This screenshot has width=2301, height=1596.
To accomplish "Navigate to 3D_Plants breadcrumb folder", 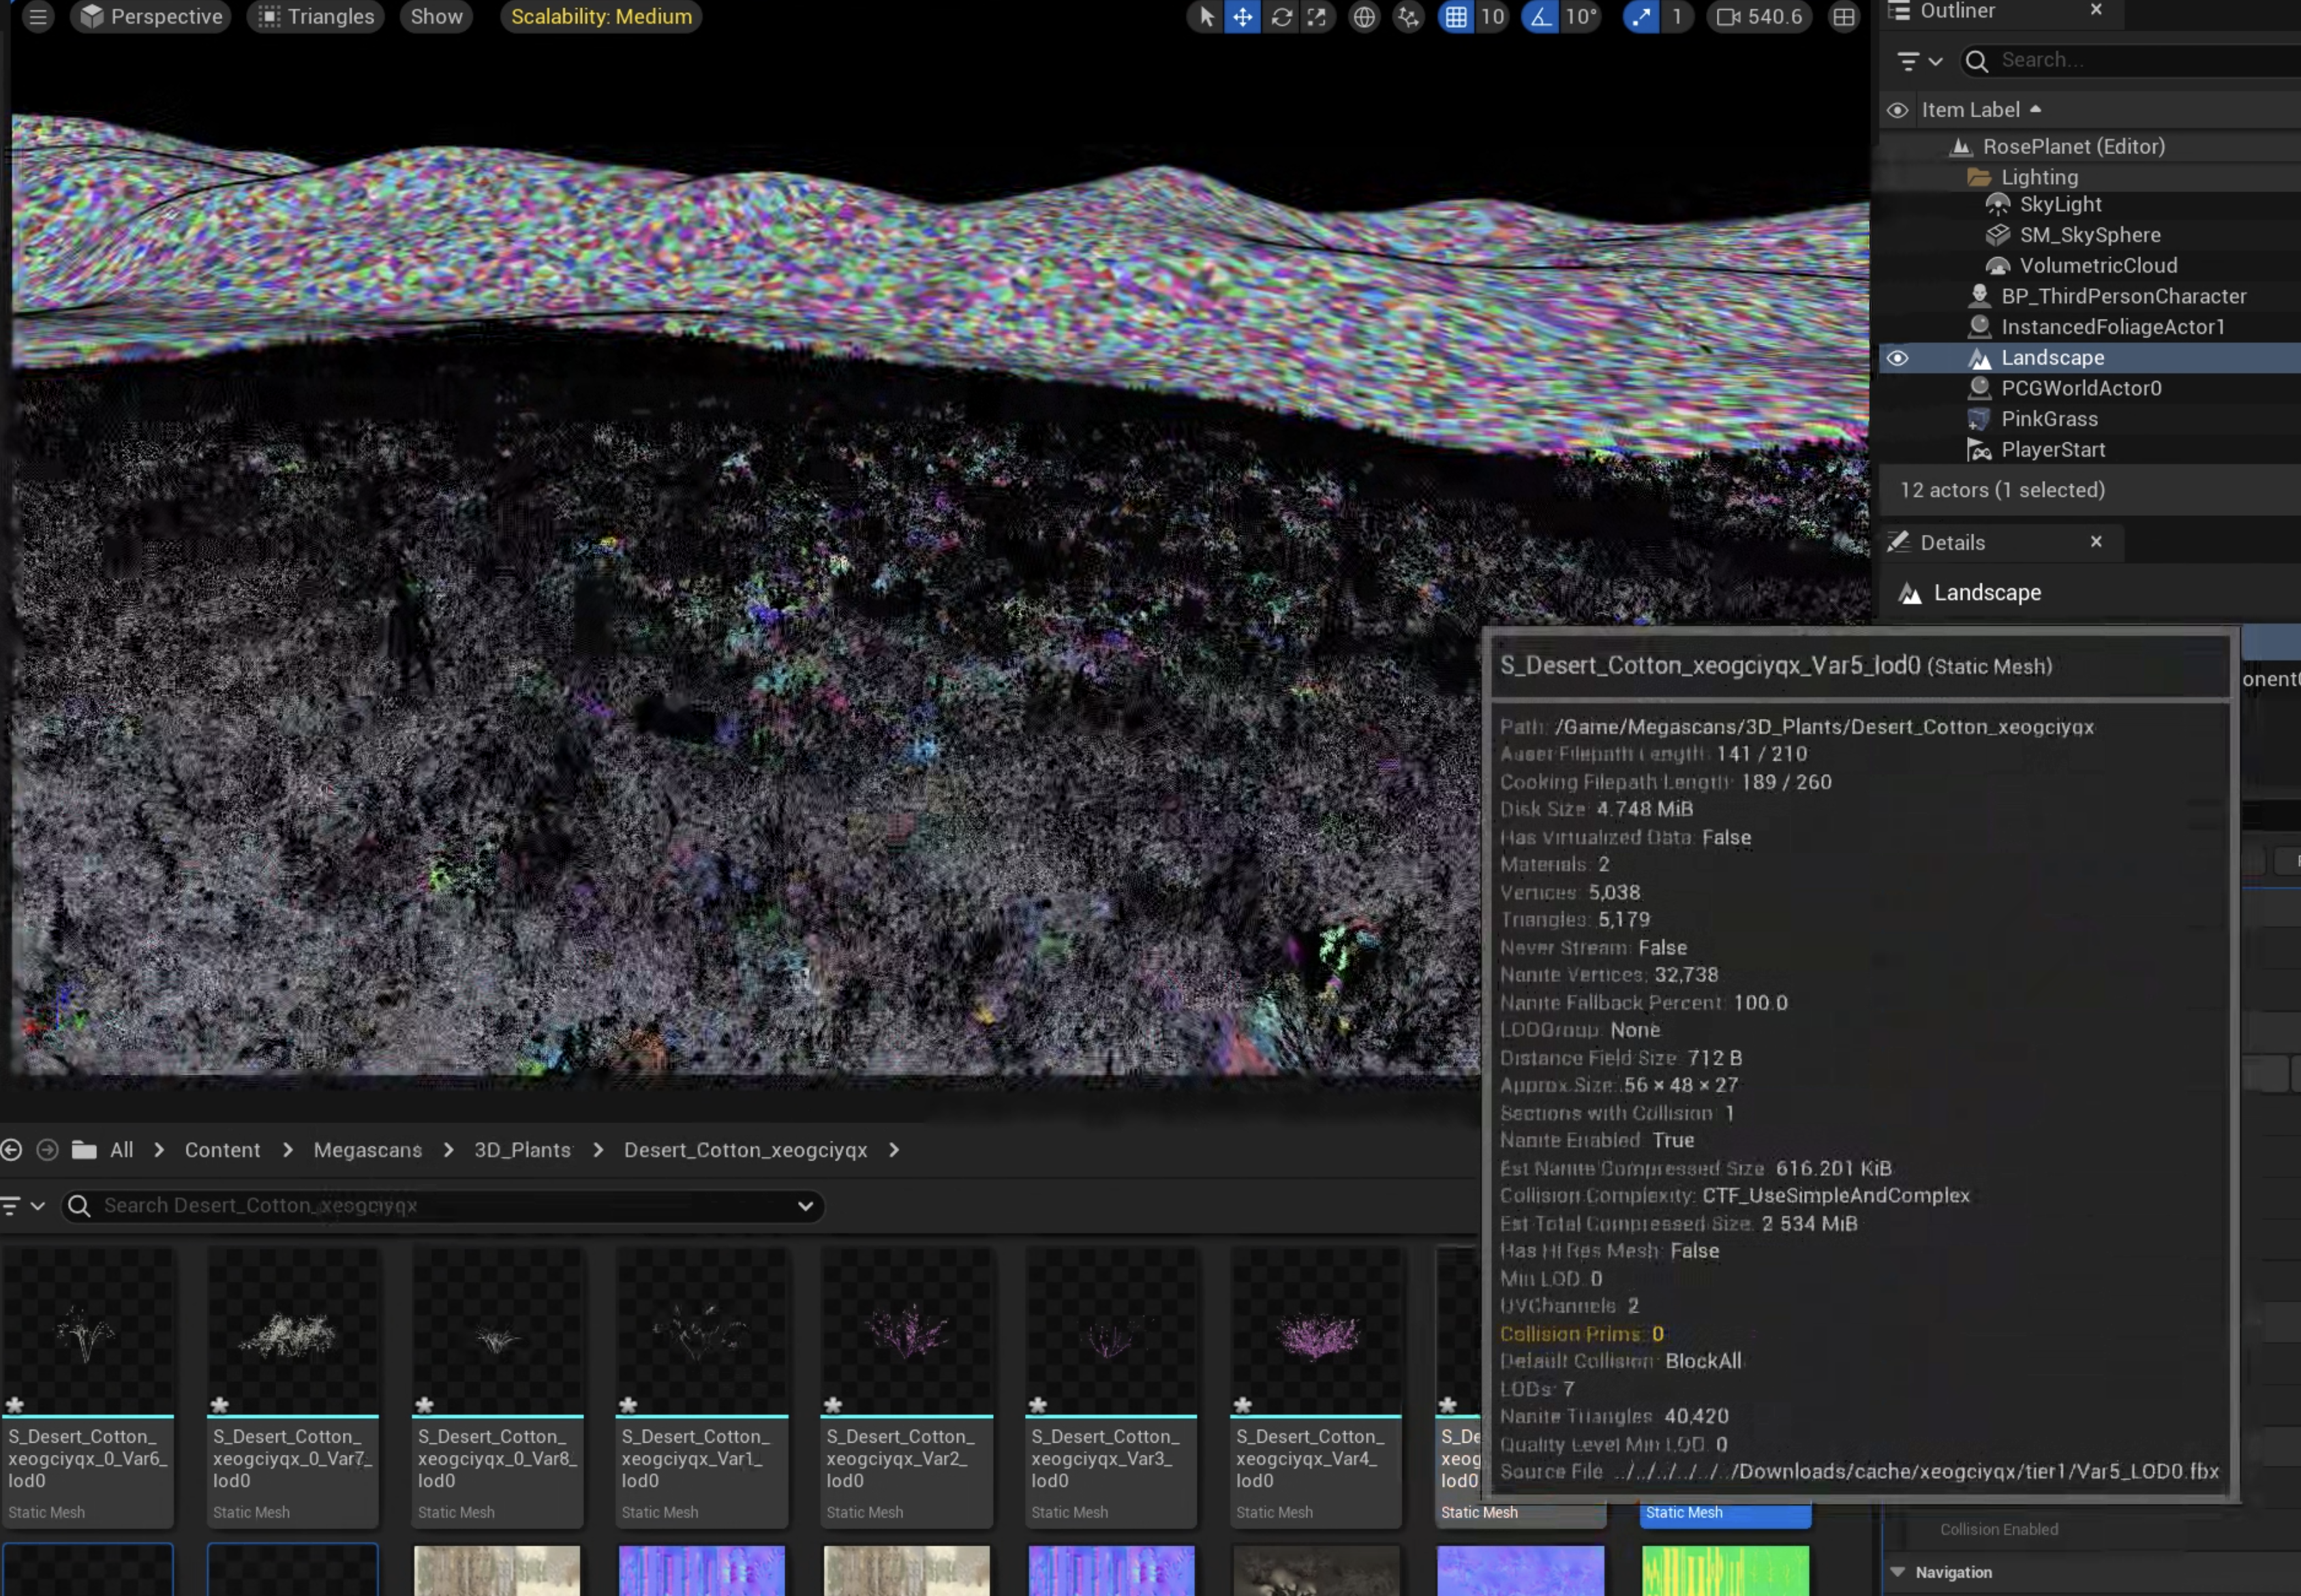I will pos(522,1150).
